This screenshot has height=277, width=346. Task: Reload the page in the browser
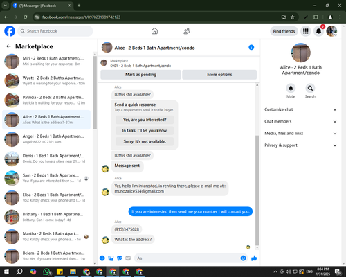coord(26,17)
